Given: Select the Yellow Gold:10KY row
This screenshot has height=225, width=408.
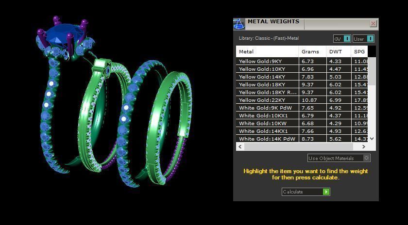Looking at the screenshot, I should (x=302, y=69).
